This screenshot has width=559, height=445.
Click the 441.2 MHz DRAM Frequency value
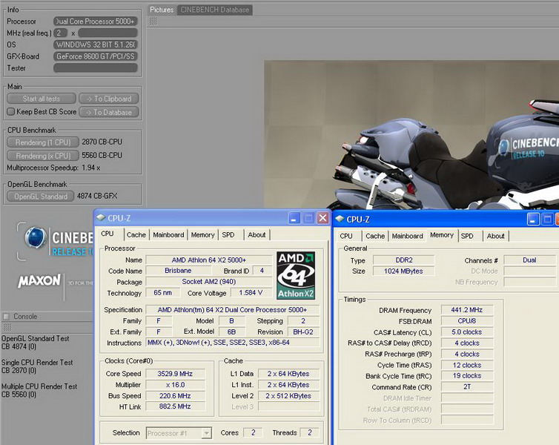point(466,310)
